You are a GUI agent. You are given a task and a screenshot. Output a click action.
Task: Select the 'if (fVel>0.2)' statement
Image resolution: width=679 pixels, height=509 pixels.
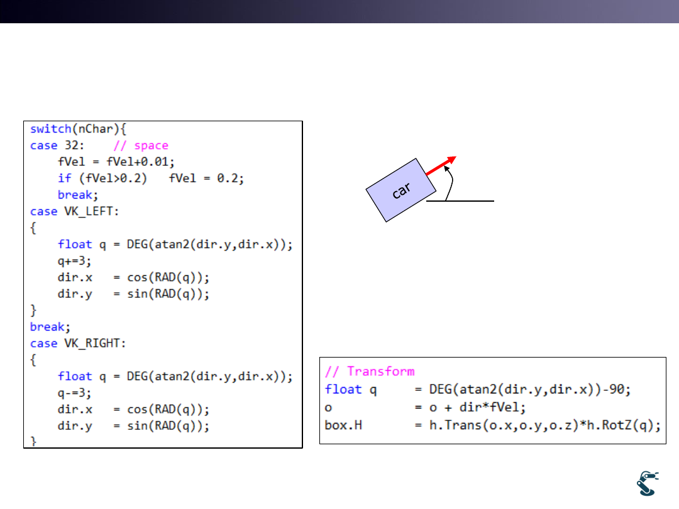tap(102, 178)
